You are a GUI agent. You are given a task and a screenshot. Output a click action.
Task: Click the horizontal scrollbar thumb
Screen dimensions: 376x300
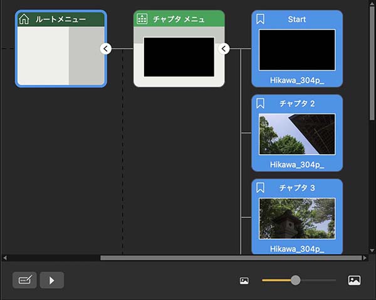click(231, 257)
